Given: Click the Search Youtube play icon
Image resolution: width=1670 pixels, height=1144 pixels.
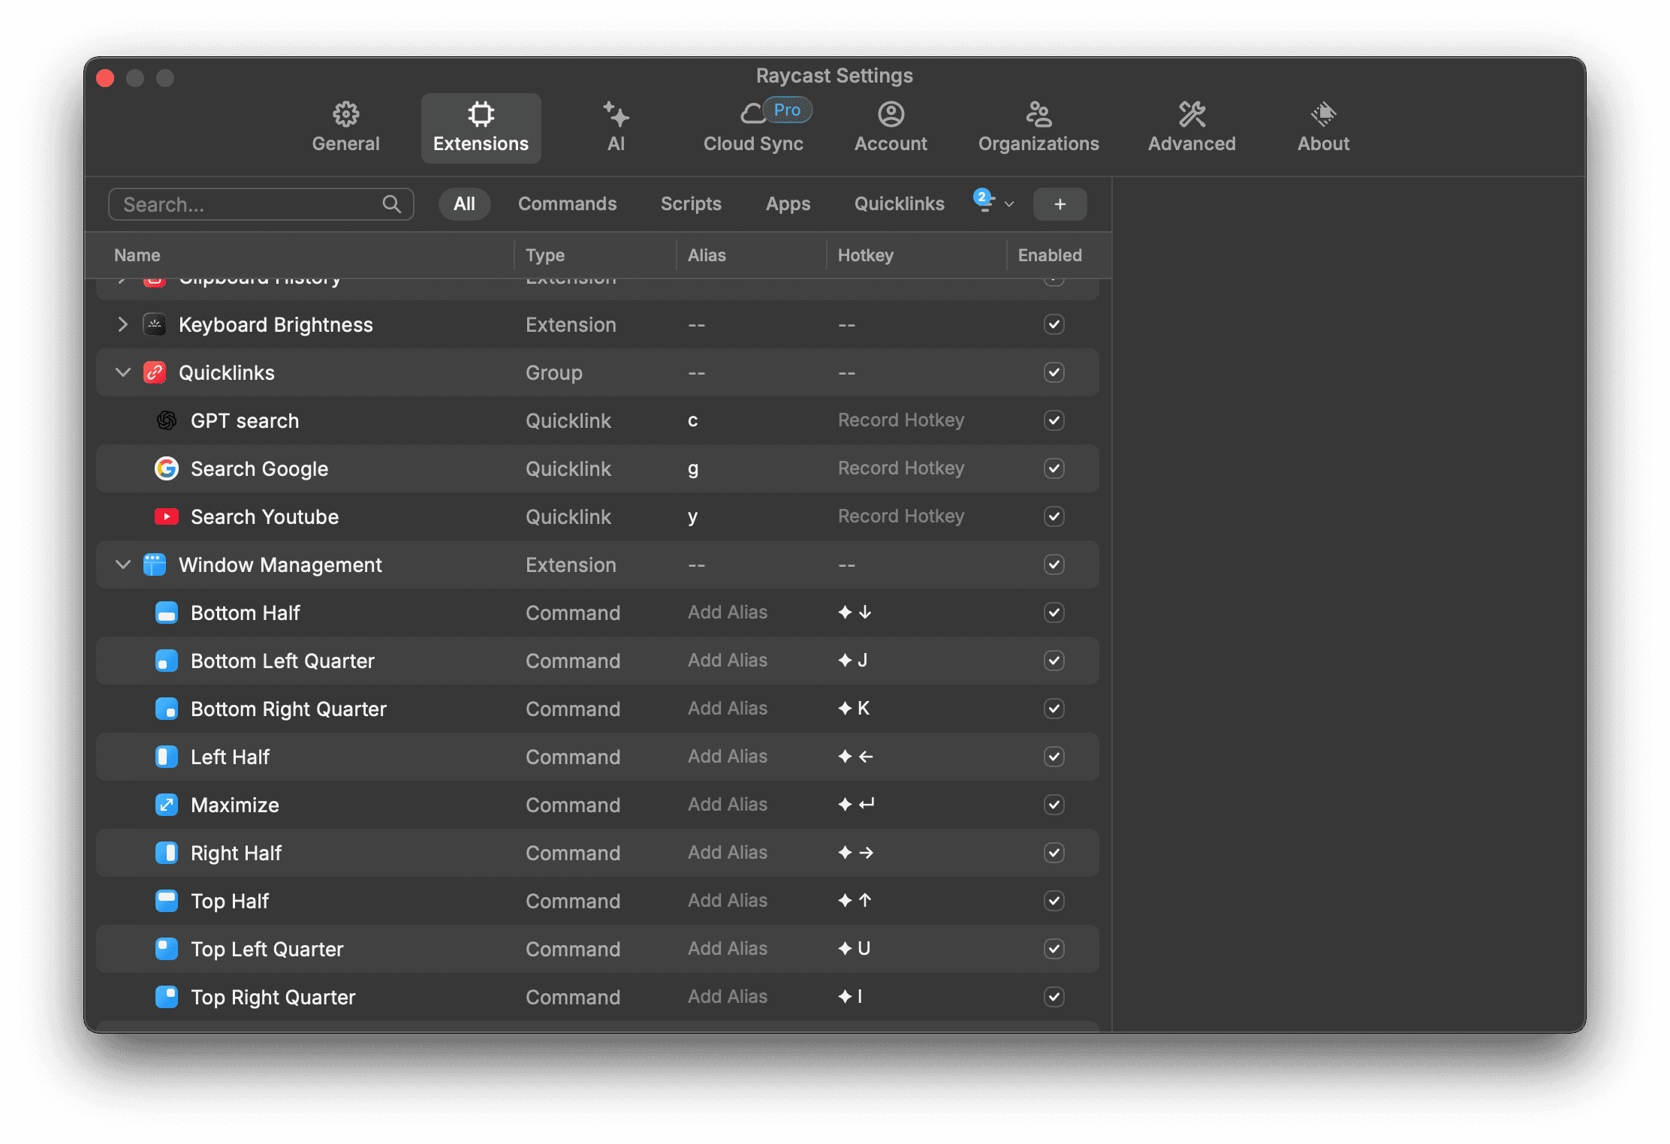Looking at the screenshot, I should [167, 516].
